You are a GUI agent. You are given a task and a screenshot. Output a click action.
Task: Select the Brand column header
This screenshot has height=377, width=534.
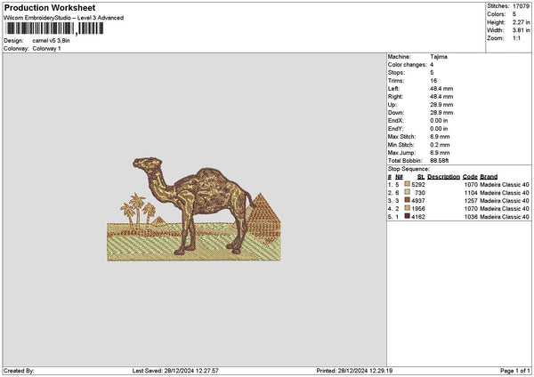tap(489, 176)
